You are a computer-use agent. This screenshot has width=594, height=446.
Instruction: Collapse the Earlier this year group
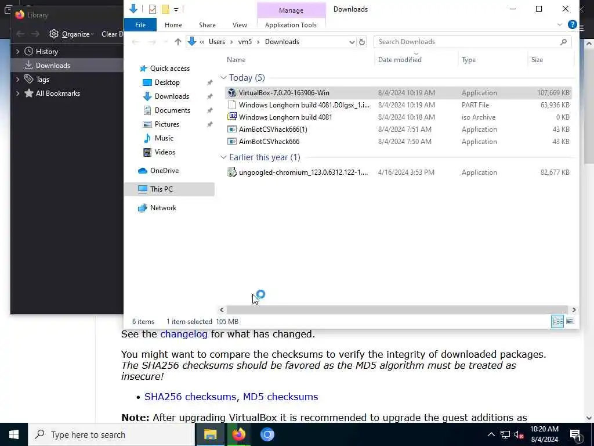coord(223,157)
